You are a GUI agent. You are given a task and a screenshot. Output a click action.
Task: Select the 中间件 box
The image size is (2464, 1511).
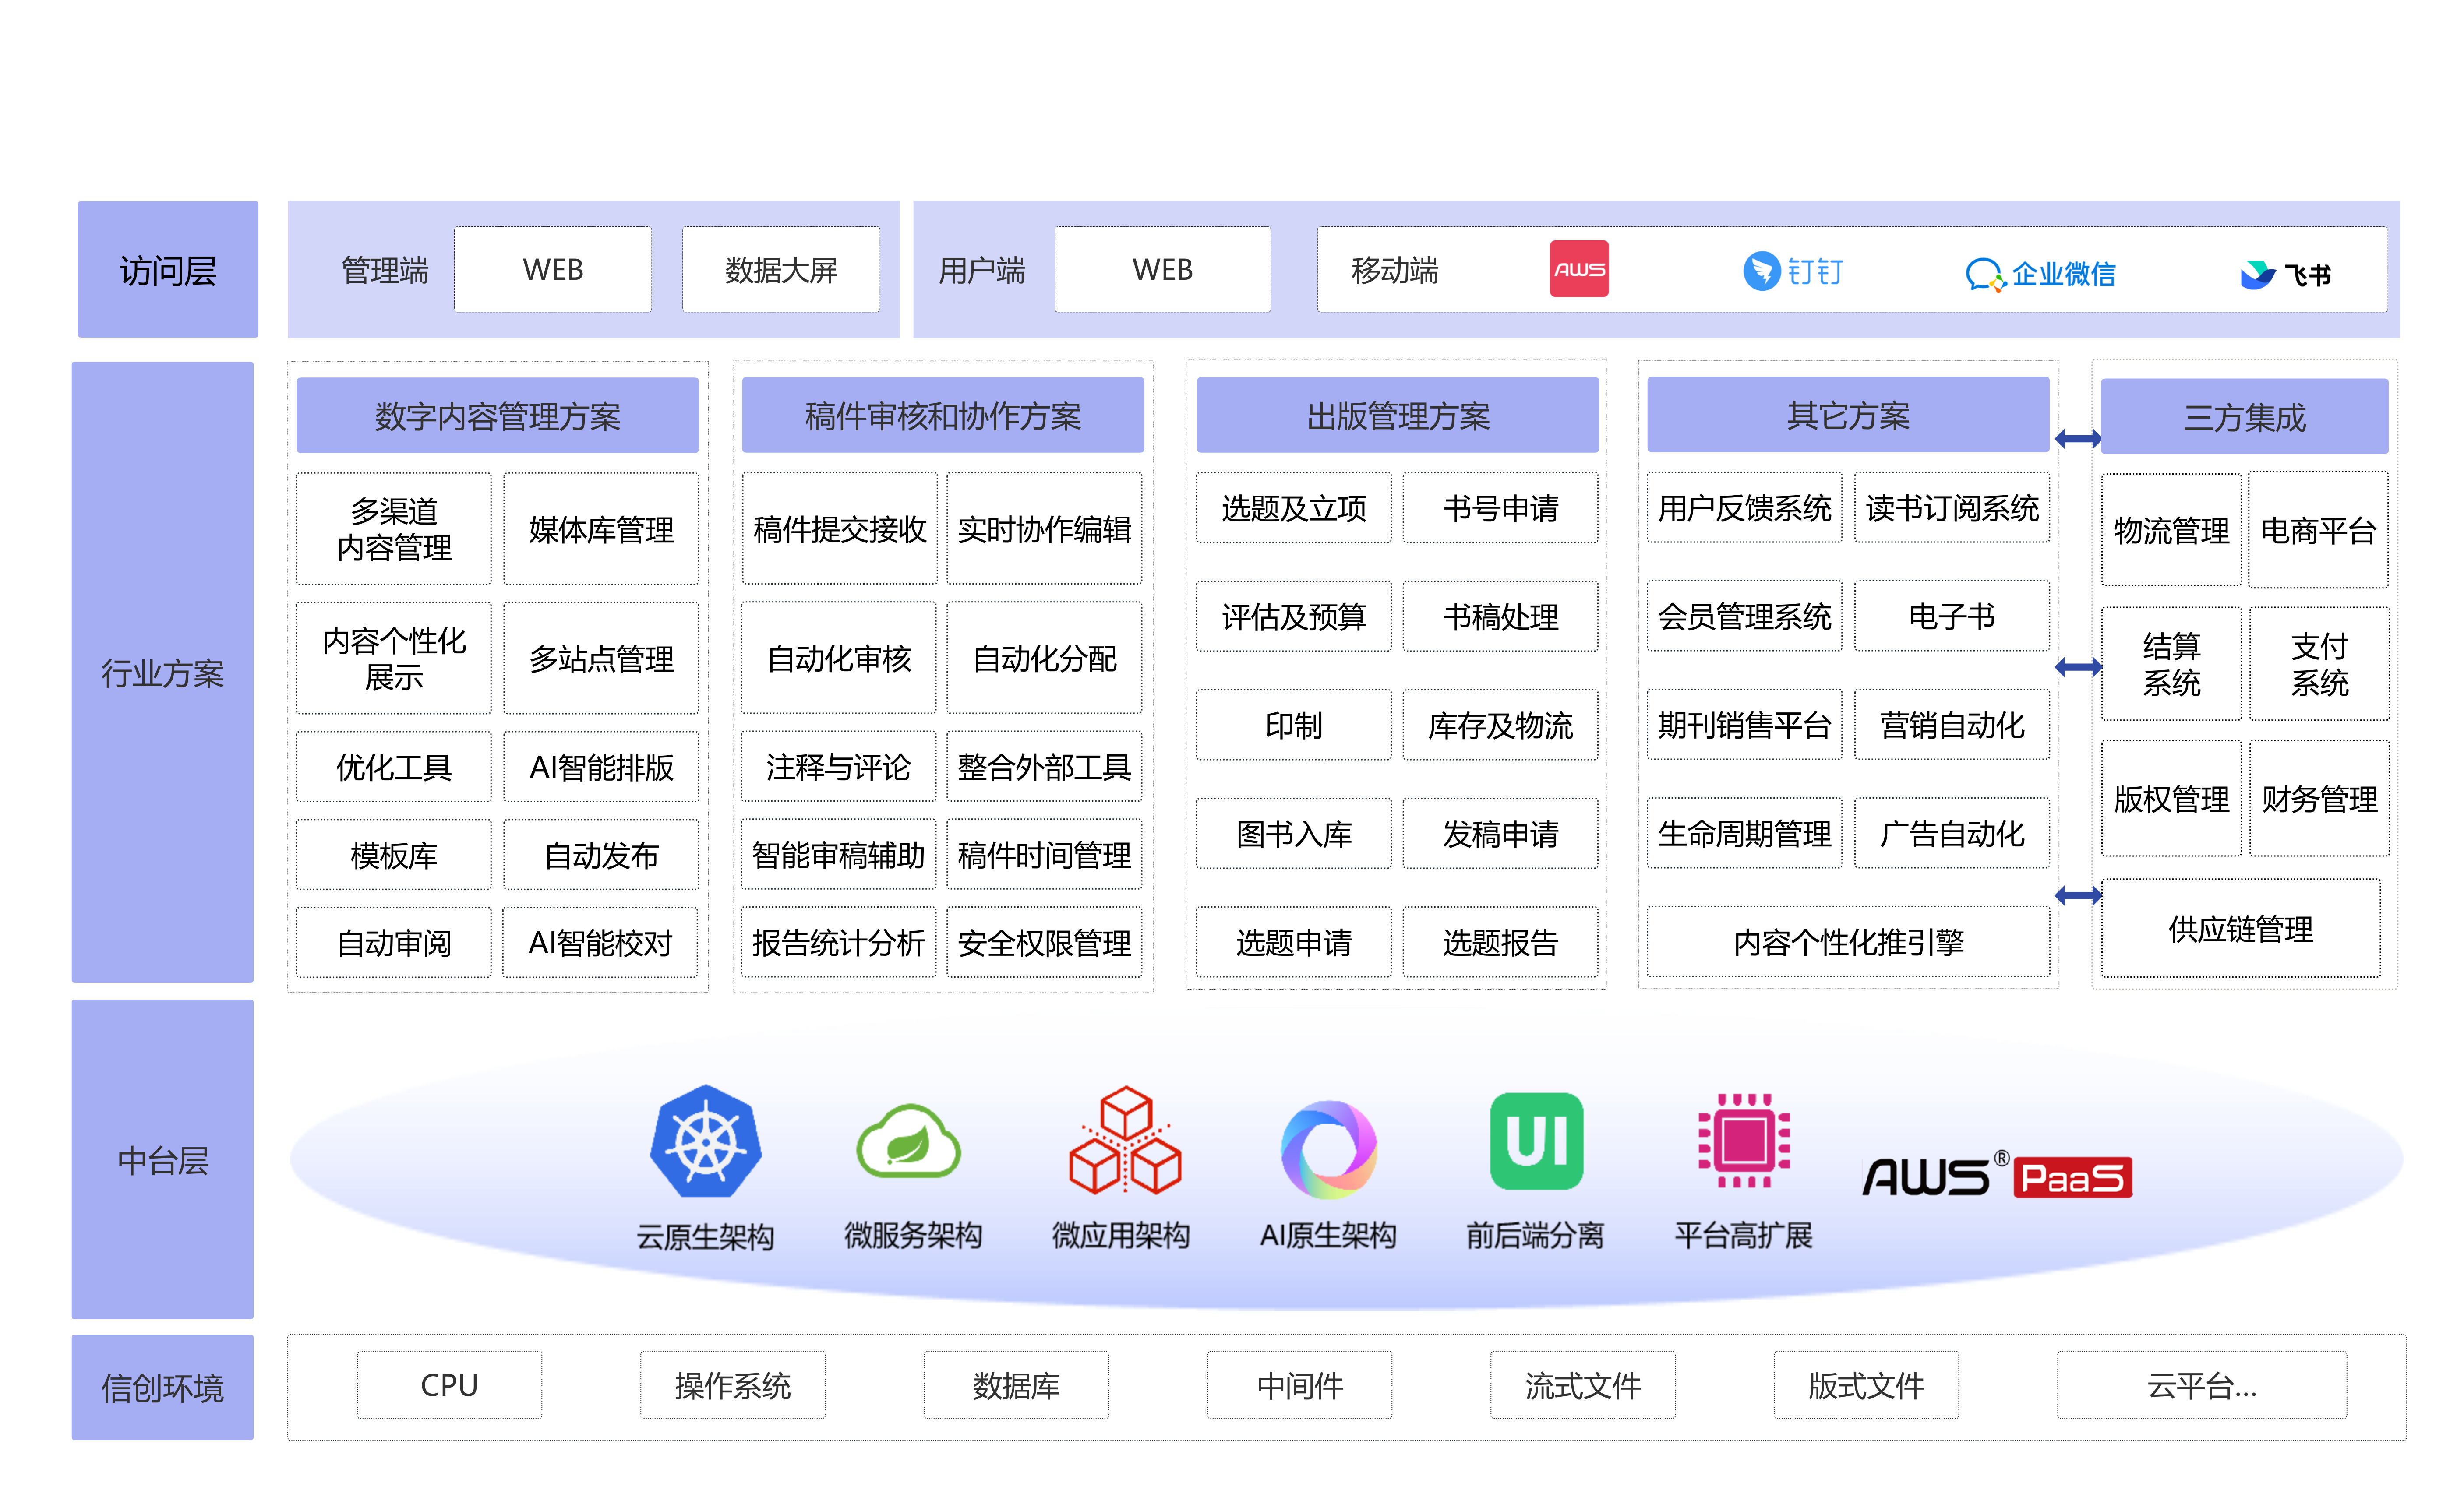point(1299,1384)
